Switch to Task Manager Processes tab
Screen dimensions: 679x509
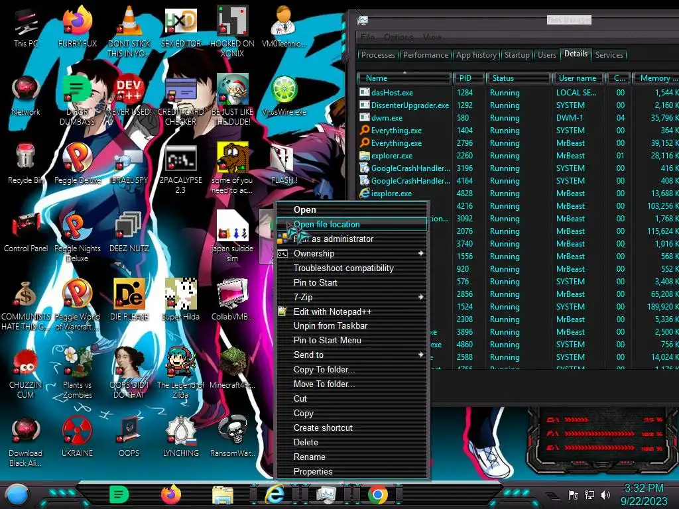[x=378, y=55]
